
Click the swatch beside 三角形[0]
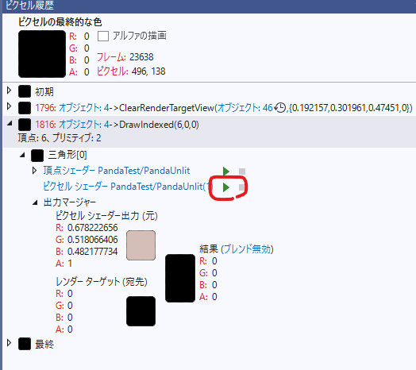point(37,156)
